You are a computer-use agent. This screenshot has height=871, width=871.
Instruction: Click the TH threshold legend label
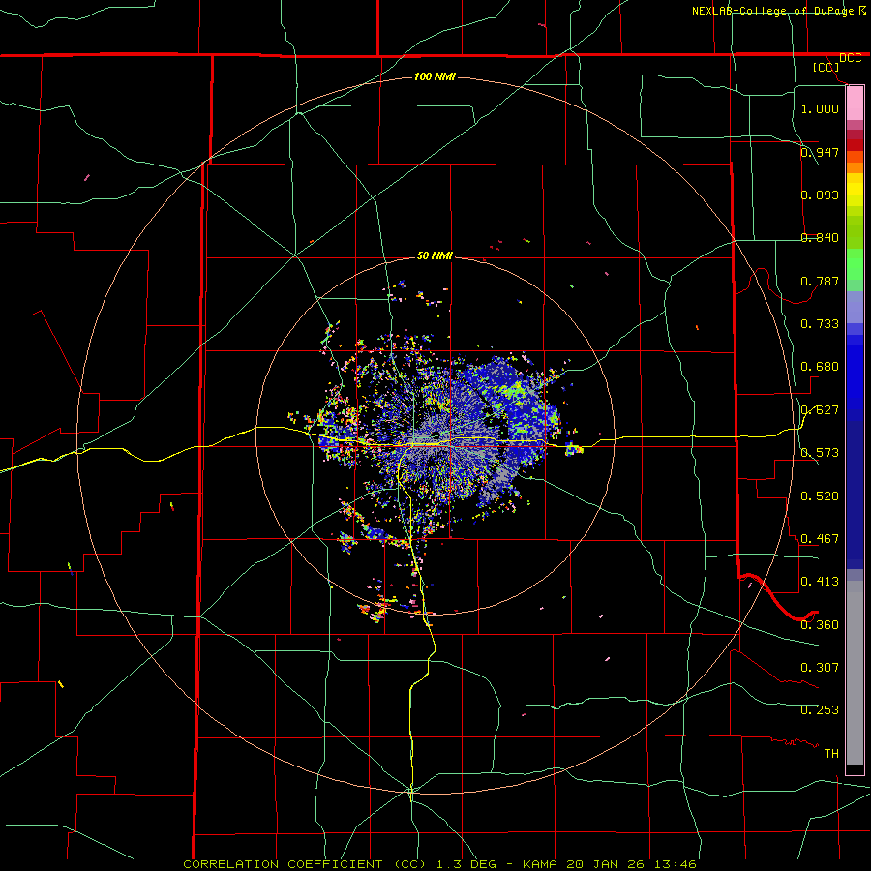(x=831, y=754)
